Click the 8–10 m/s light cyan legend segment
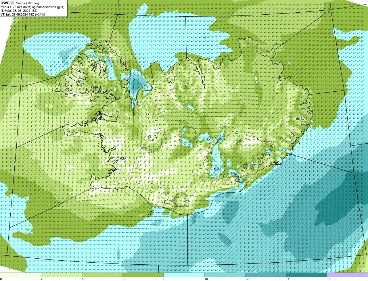368x281 pixels. coord(184,275)
